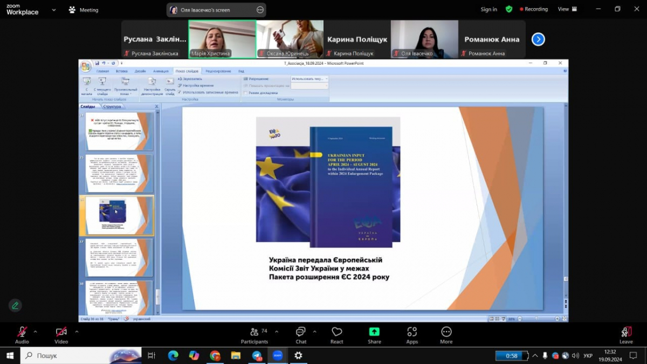The width and height of the screenshot is (647, 364).
Task: Click the annotation pencil icon
Action: click(x=15, y=305)
